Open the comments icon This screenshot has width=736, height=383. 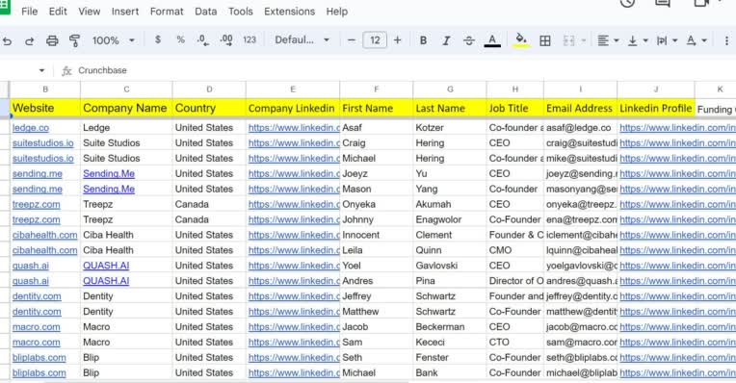(662, 3)
